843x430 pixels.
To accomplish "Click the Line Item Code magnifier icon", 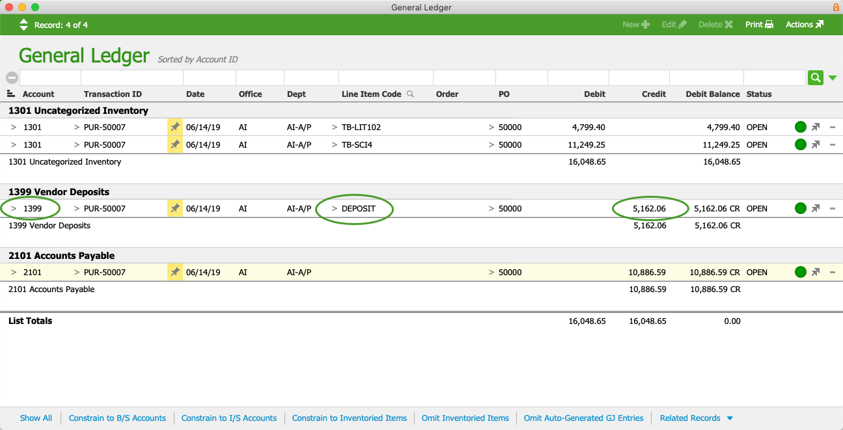I will (x=410, y=94).
